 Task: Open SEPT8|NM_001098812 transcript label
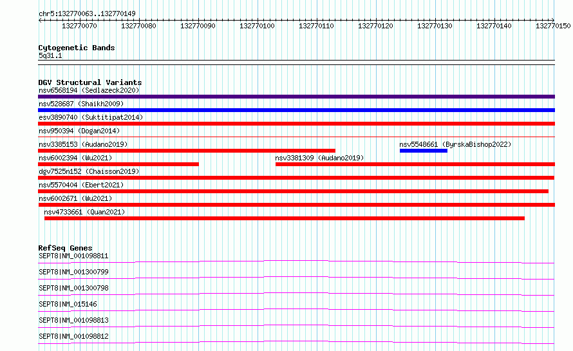click(73, 336)
